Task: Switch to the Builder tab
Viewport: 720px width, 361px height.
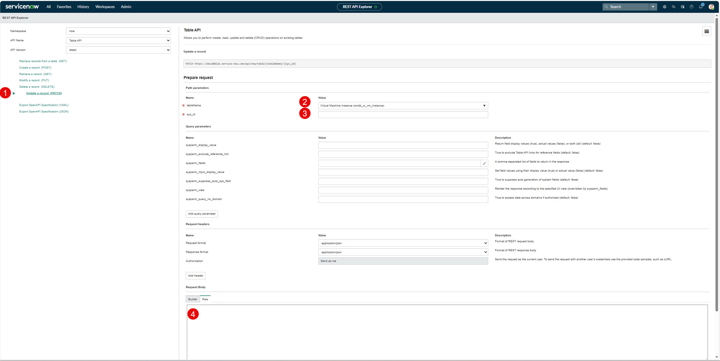Action: coord(193,299)
